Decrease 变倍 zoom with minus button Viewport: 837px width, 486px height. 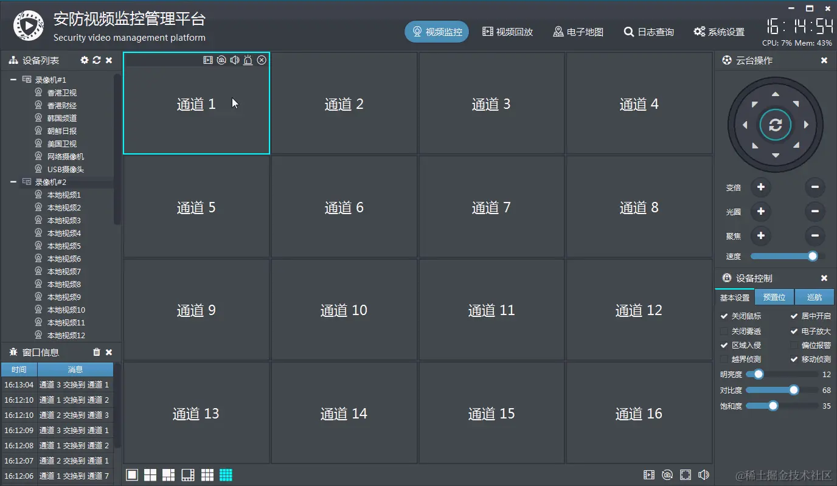click(x=815, y=187)
